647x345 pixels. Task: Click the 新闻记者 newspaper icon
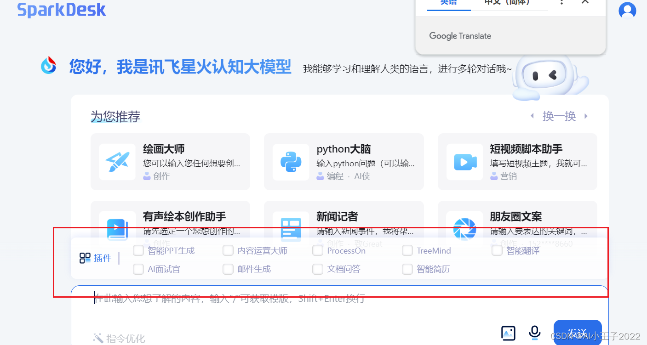pos(291,229)
